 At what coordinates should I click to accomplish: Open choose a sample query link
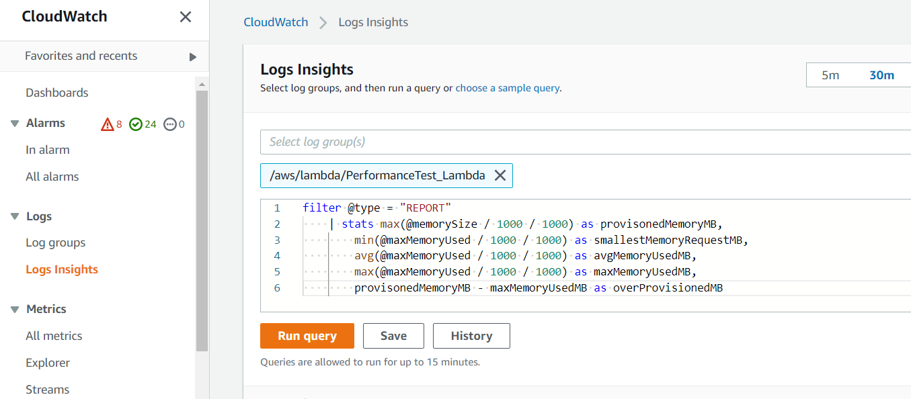click(508, 88)
